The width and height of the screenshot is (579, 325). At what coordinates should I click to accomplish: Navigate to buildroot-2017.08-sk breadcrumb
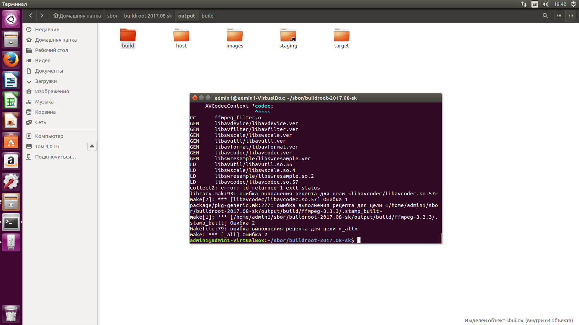148,15
